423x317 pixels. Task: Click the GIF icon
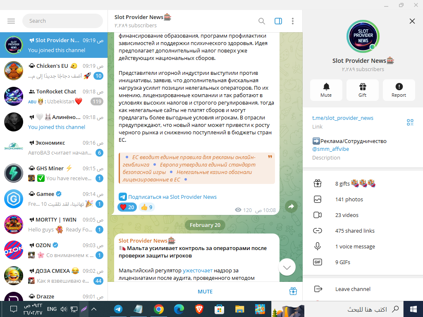[318, 262]
